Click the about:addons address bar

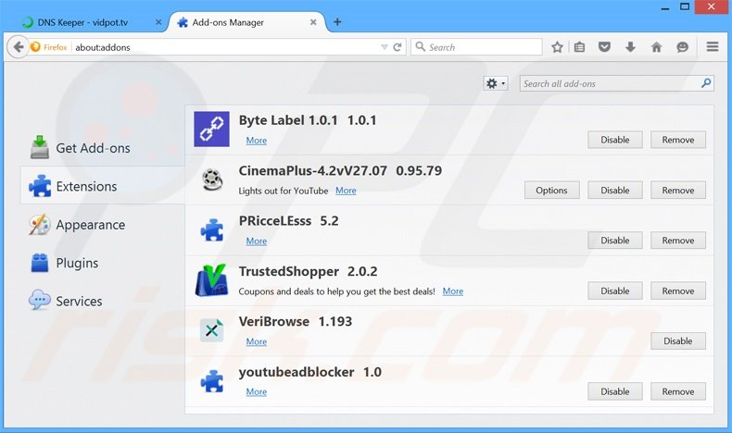click(x=226, y=47)
